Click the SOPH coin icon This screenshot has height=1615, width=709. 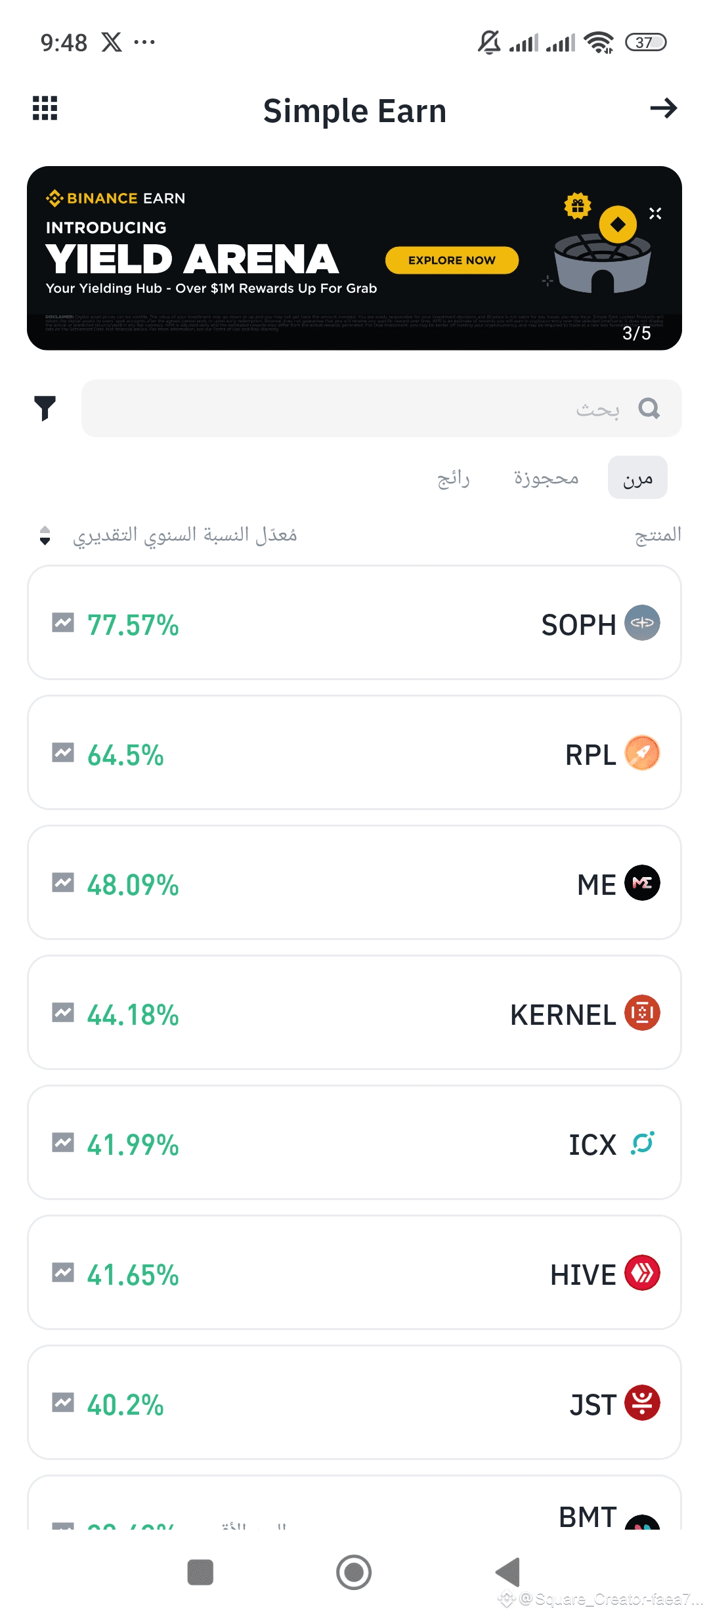[x=642, y=623]
